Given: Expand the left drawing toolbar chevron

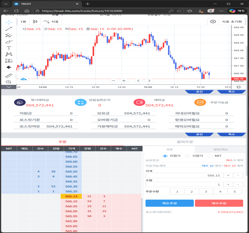Looking at the screenshot, I should click(9, 87).
